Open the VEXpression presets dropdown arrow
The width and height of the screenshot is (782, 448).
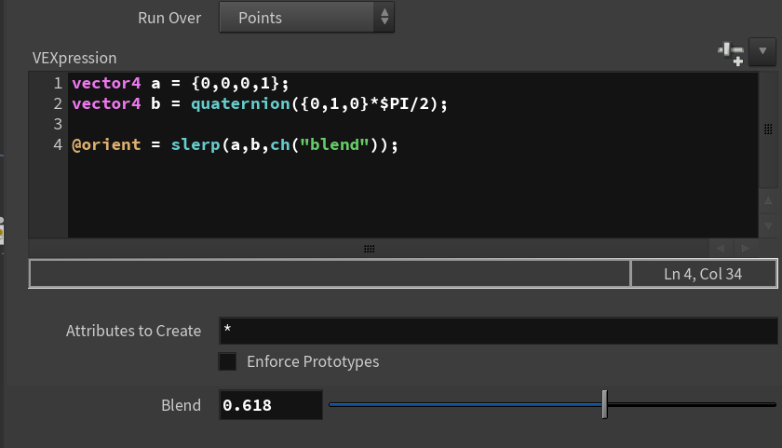tap(762, 52)
